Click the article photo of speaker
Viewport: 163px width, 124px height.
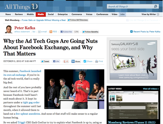pyautogui.click(x=74, y=89)
